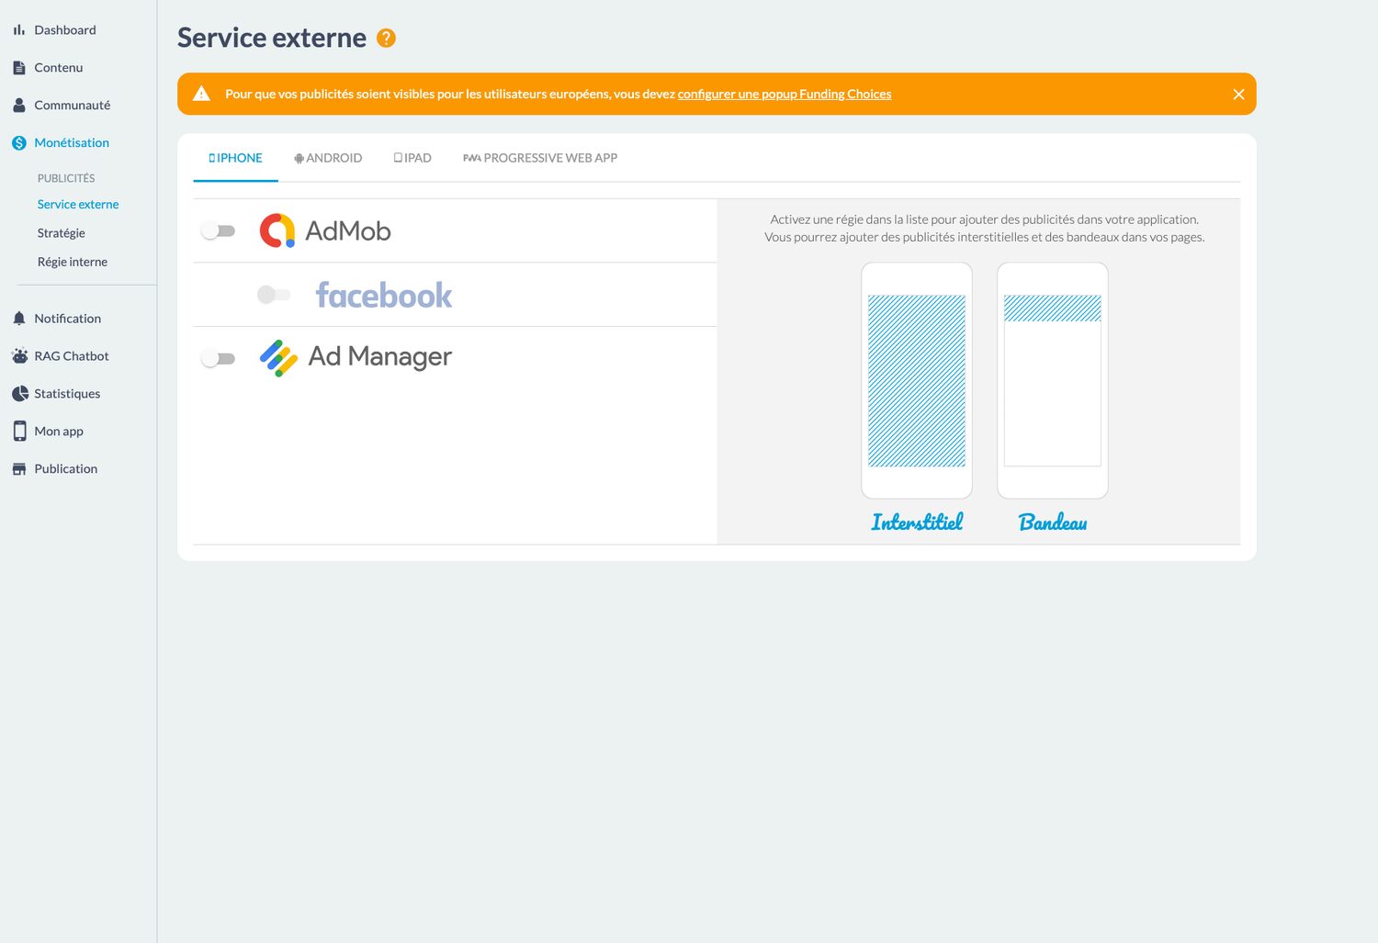Image resolution: width=1378 pixels, height=943 pixels.
Task: Click the Interstitiel caption text
Action: point(917,522)
